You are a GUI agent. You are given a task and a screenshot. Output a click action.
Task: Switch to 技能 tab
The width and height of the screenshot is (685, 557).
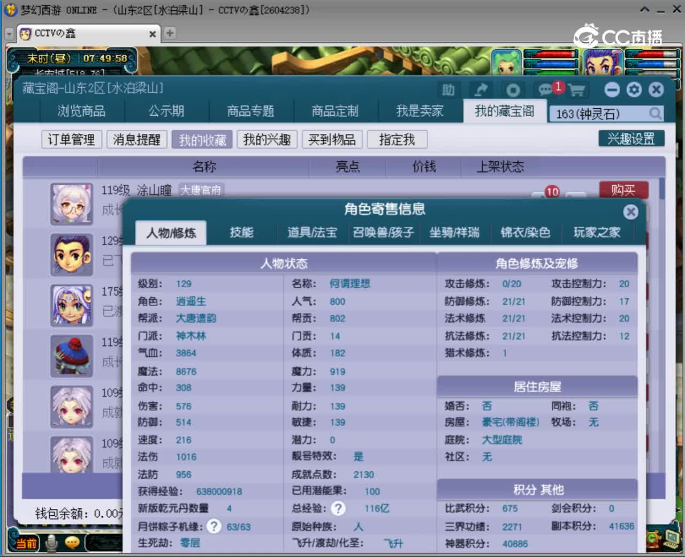241,232
